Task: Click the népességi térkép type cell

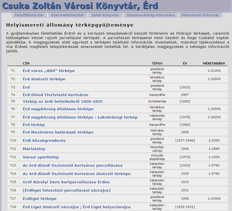Action: pos(157,117)
